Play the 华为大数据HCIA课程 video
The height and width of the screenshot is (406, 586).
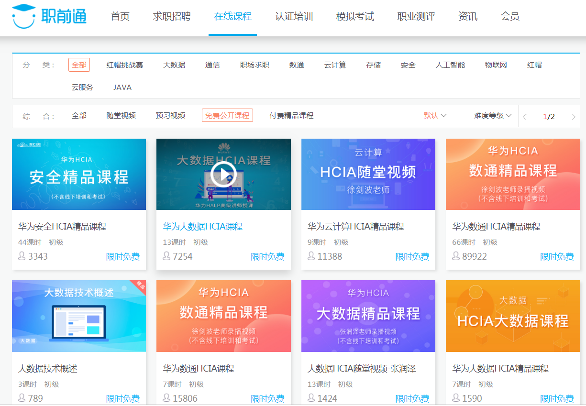tap(223, 174)
